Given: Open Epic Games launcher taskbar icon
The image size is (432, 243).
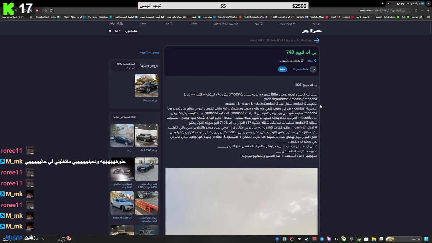Looking at the screenshot, I should tap(351, 239).
